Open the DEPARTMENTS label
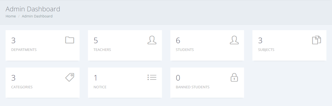This screenshot has height=106, width=332. pyautogui.click(x=24, y=50)
